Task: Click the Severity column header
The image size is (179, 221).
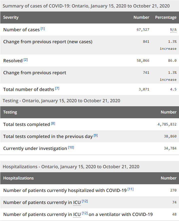Action: (11, 17)
